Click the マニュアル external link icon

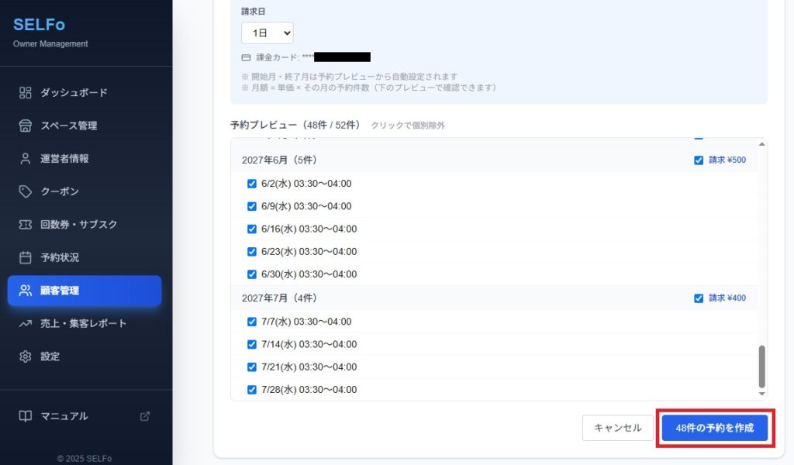tap(145, 416)
